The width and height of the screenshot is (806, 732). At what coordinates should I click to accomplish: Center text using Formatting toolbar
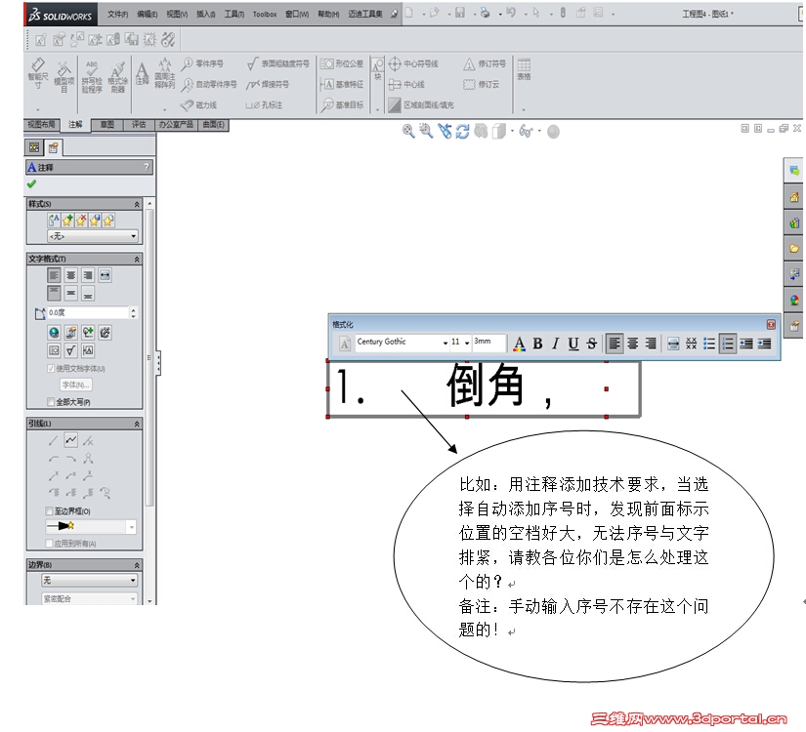[x=633, y=344]
